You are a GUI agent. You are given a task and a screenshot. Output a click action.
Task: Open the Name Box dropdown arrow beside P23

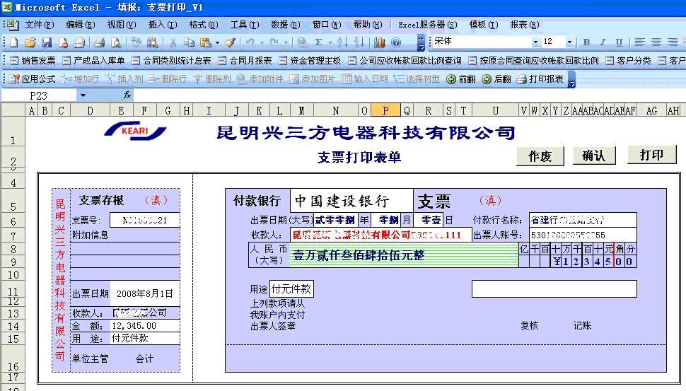[83, 95]
